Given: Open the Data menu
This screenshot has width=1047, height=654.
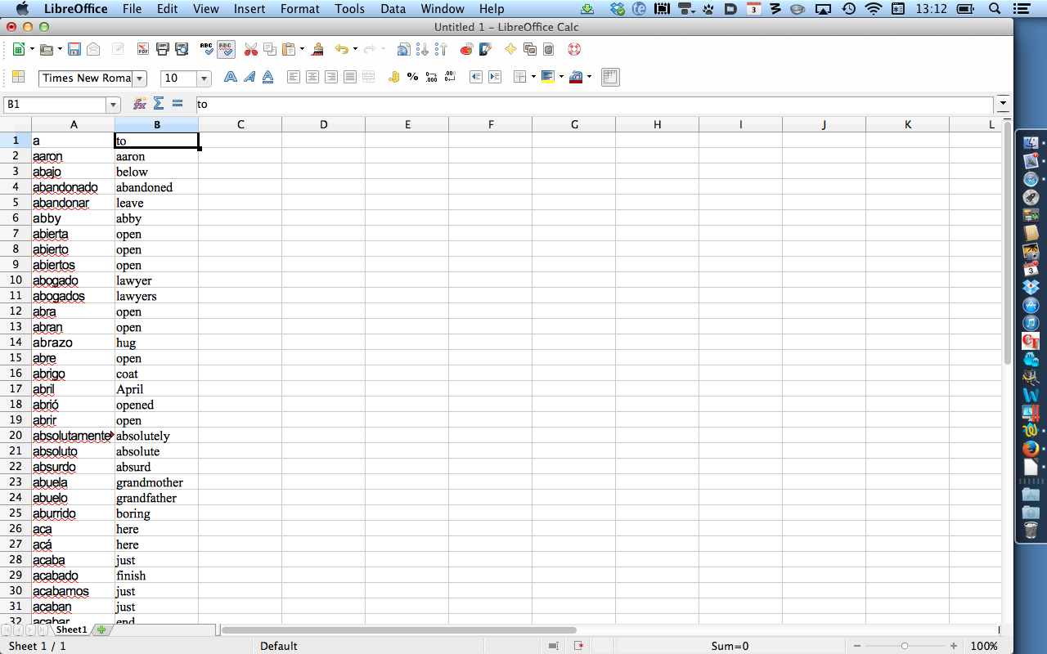Looking at the screenshot, I should (x=393, y=9).
